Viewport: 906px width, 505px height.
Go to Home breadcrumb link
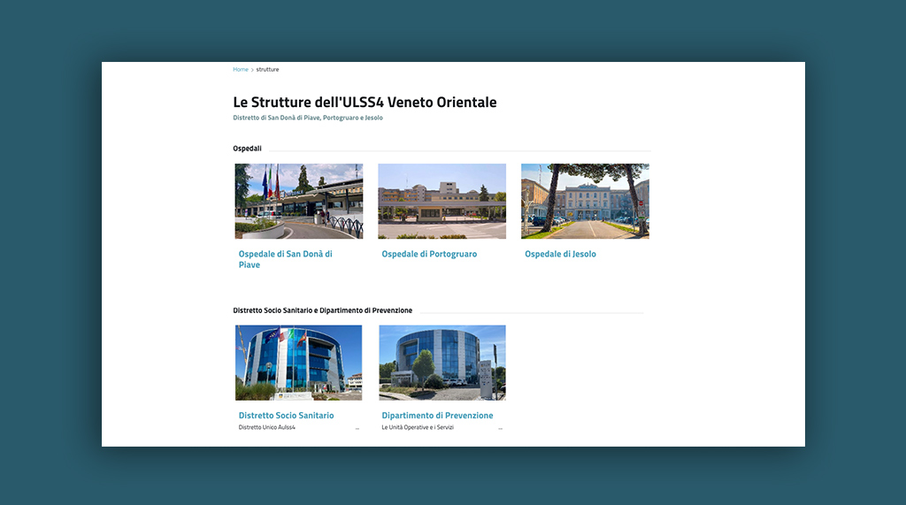[x=241, y=69]
